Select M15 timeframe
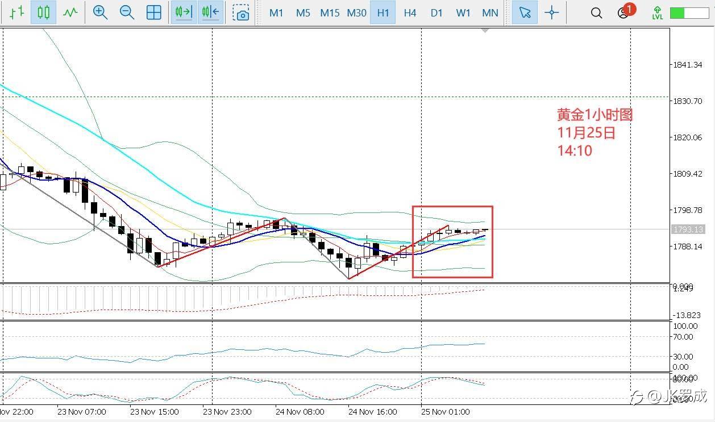The height and width of the screenshot is (422, 715). click(330, 12)
